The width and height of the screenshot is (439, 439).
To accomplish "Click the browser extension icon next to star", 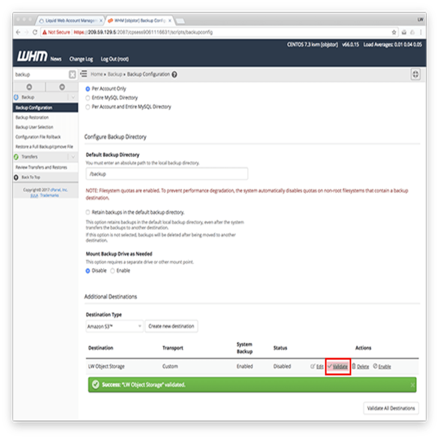I will tap(404, 32).
